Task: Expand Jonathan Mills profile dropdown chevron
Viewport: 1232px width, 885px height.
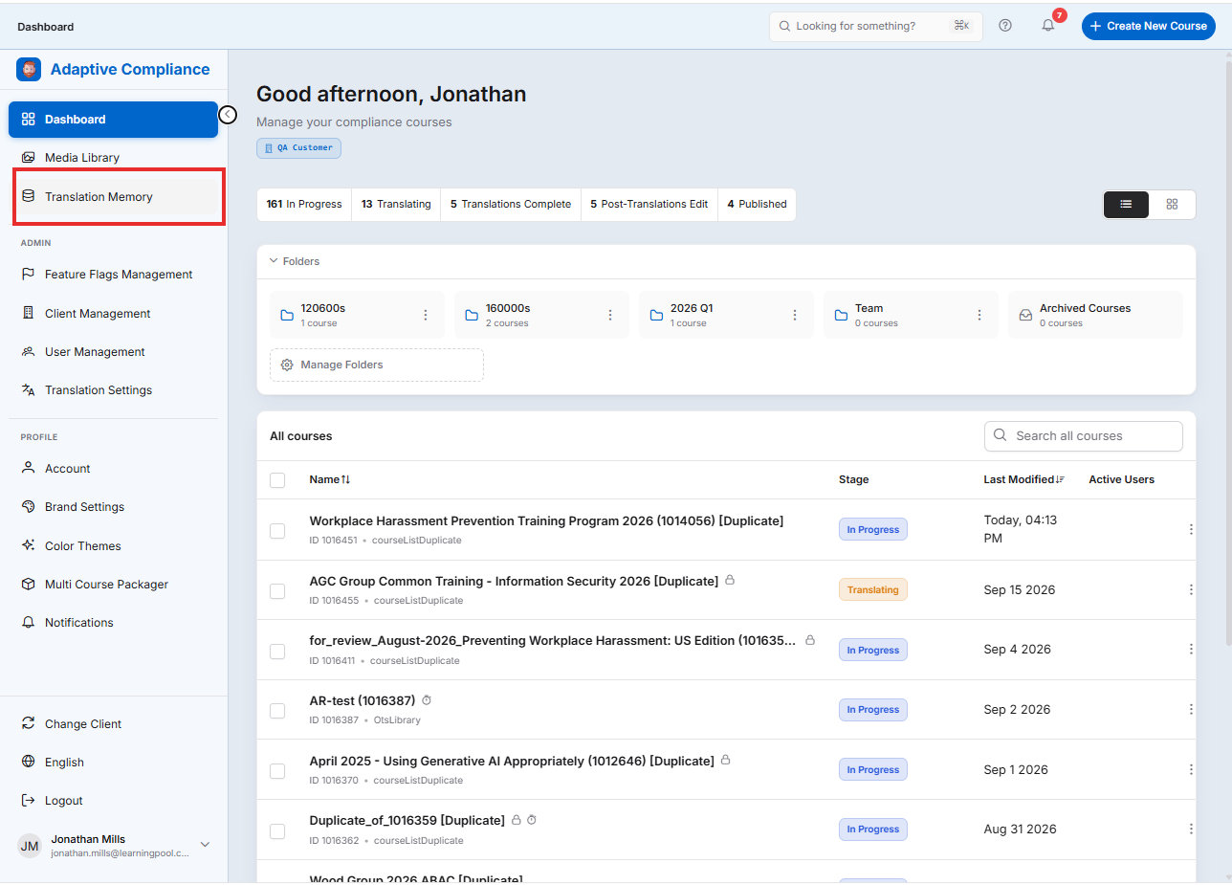Action: [205, 845]
